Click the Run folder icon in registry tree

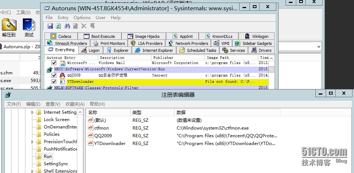tap(39, 156)
